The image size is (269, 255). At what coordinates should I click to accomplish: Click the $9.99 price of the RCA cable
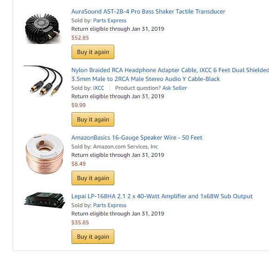pyautogui.click(x=79, y=105)
